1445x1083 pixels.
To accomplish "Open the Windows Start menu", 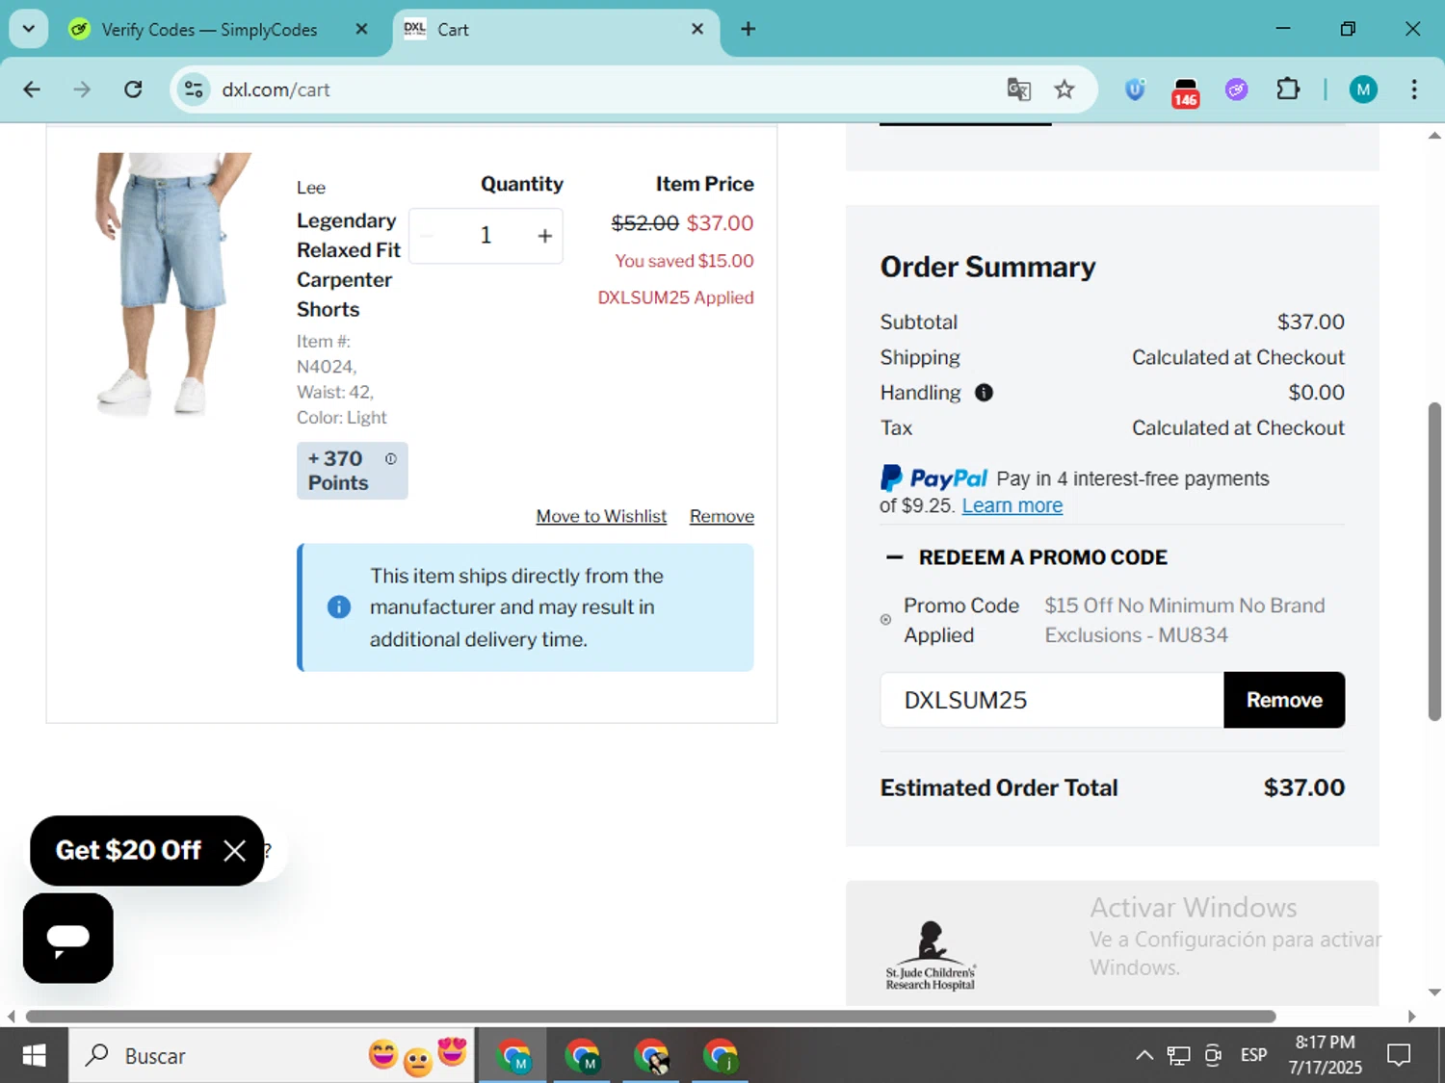I will pos(34,1056).
